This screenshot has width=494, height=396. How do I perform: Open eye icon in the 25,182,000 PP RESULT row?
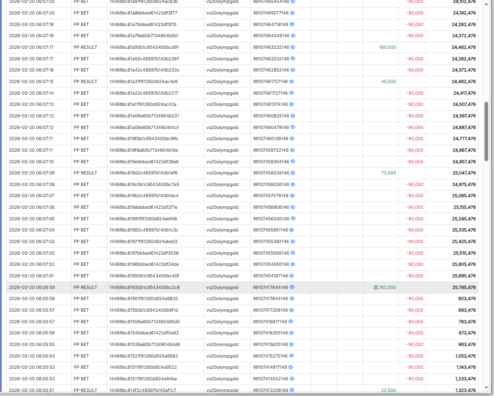coord(292,287)
